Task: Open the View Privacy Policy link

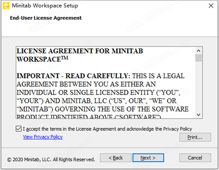Action: pyautogui.click(x=43, y=137)
